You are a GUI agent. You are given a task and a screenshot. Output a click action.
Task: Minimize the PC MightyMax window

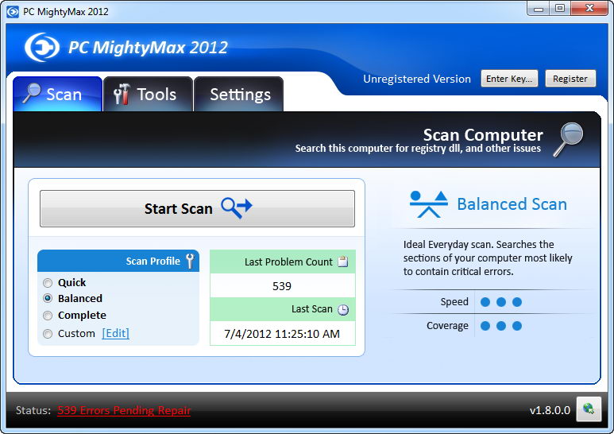tap(539, 9)
